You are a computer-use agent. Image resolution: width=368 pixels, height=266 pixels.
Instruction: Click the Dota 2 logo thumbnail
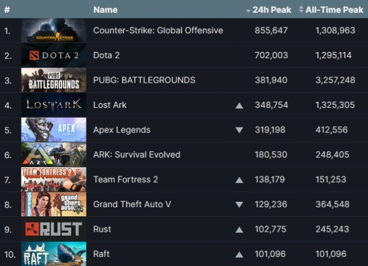point(53,56)
